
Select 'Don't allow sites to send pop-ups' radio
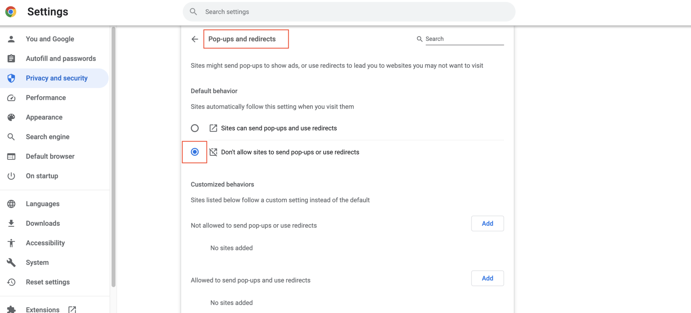(x=195, y=152)
